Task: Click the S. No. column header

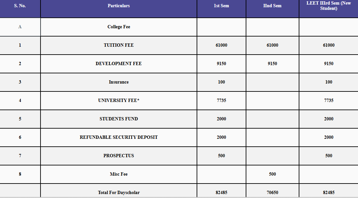Action: point(20,9)
